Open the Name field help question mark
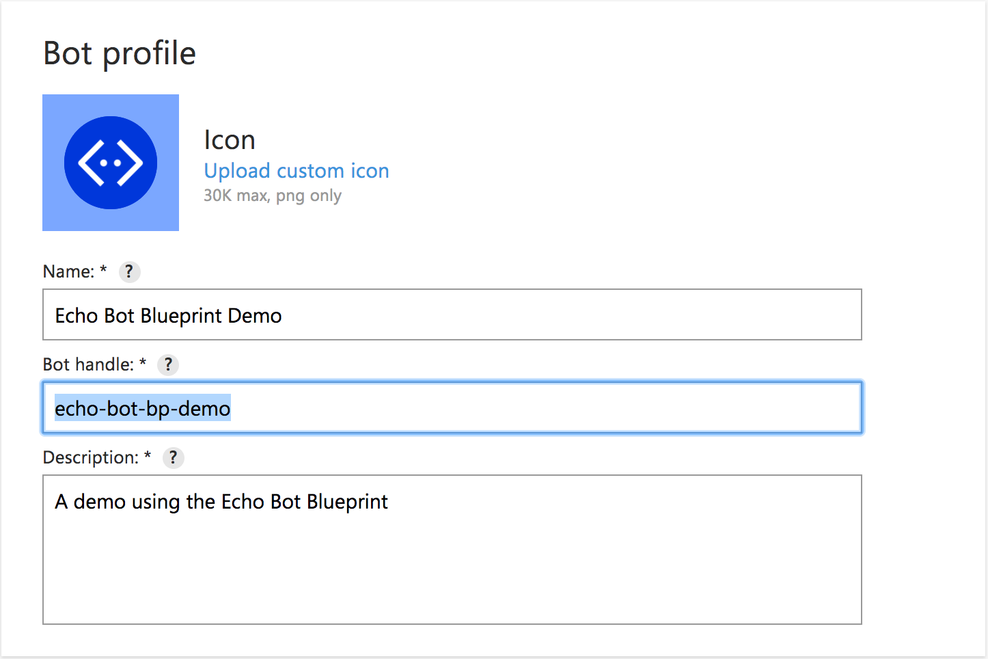The image size is (988, 659). (129, 272)
